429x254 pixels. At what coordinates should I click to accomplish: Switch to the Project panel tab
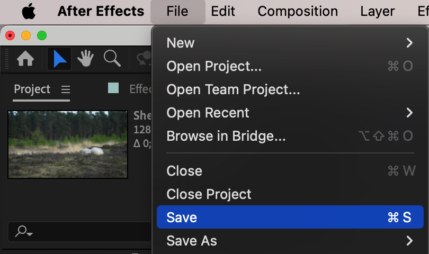pyautogui.click(x=32, y=89)
